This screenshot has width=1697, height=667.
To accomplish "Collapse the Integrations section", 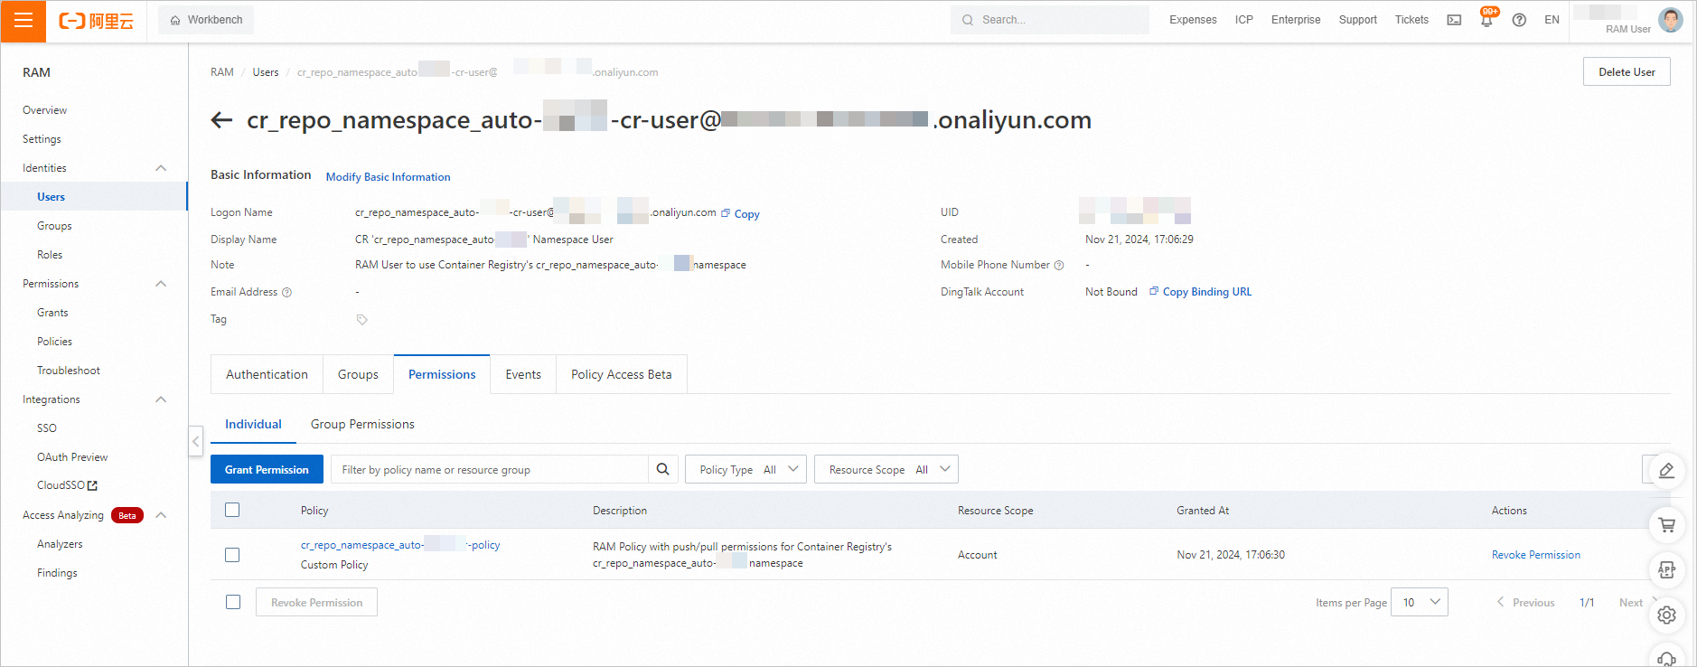I will tap(161, 399).
